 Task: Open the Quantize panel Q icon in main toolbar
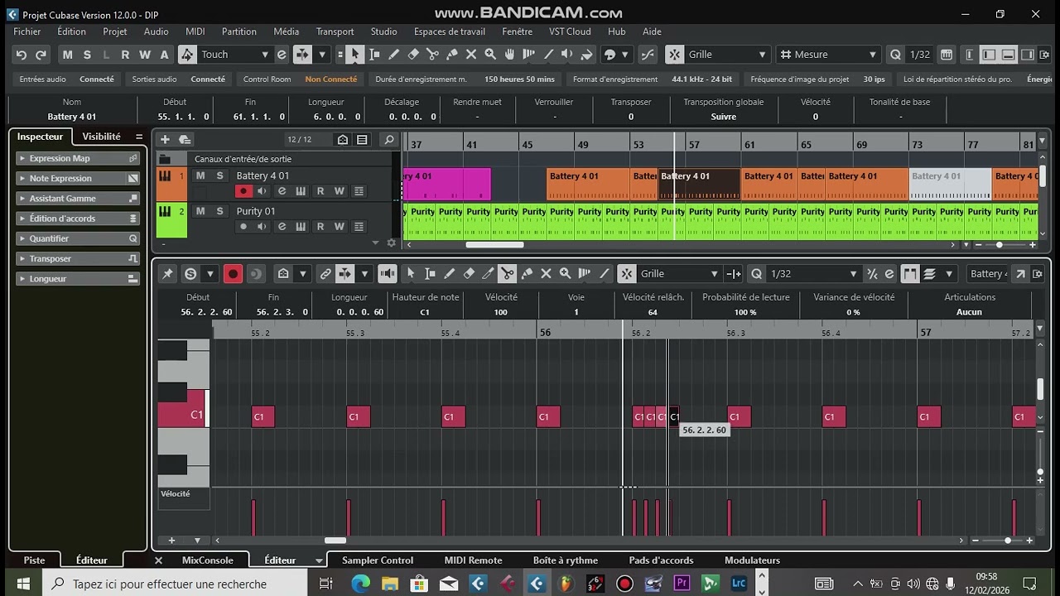tap(895, 55)
